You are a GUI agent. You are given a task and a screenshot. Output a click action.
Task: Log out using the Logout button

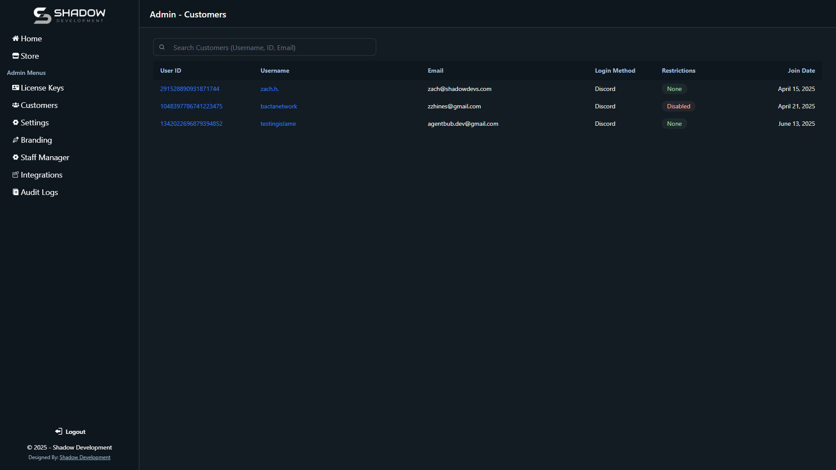[70, 432]
